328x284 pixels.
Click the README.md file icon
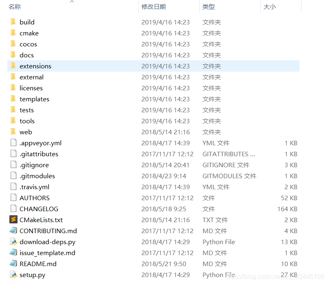tap(13, 264)
